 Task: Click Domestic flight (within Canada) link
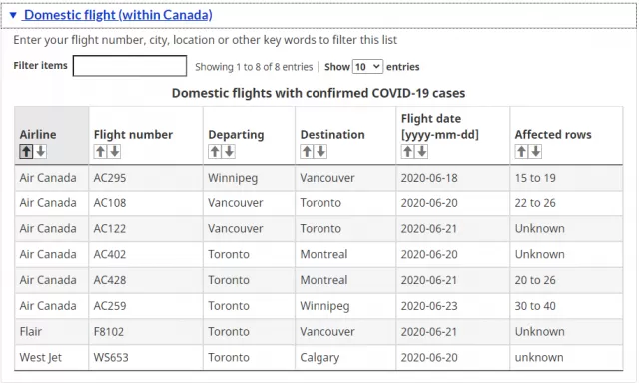click(118, 15)
